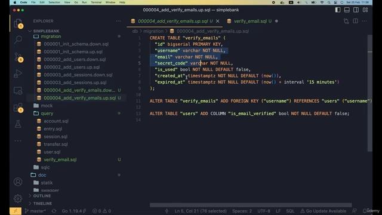Image resolution: width=382 pixels, height=215 pixels.
Task: Toggle primary side bar layout icon
Action: [x=338, y=10]
